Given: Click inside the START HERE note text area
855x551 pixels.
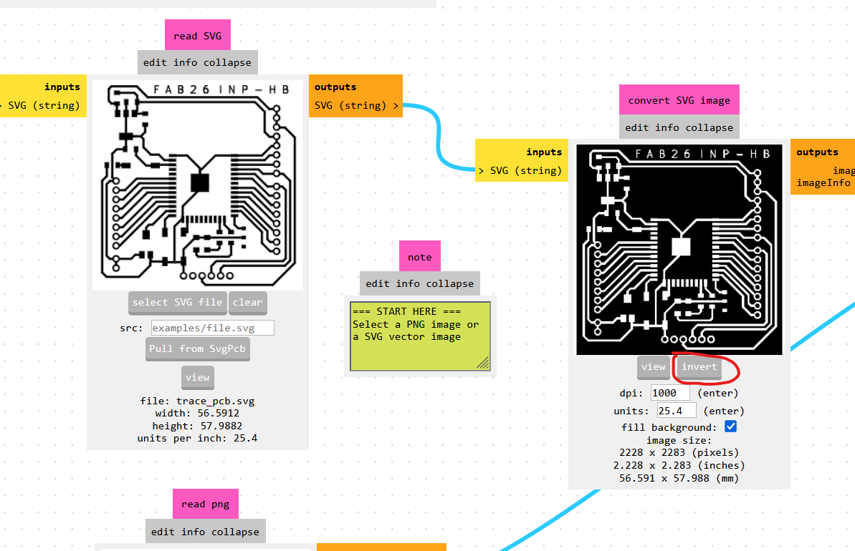Looking at the screenshot, I should click(420, 336).
